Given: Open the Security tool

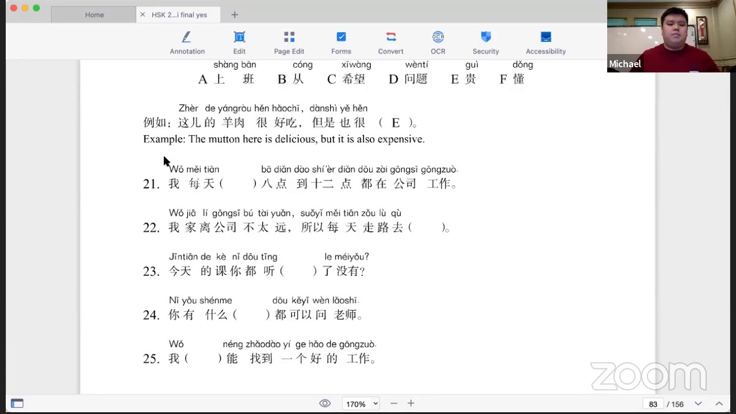Looking at the screenshot, I should [x=486, y=43].
